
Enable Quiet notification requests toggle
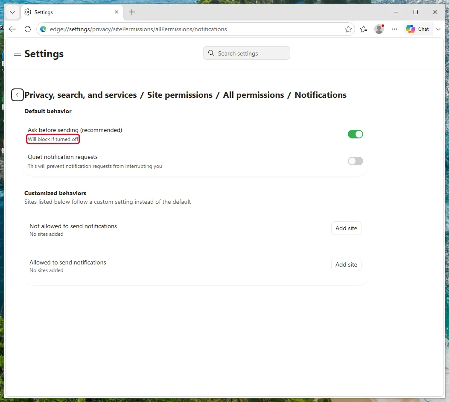pyautogui.click(x=356, y=161)
